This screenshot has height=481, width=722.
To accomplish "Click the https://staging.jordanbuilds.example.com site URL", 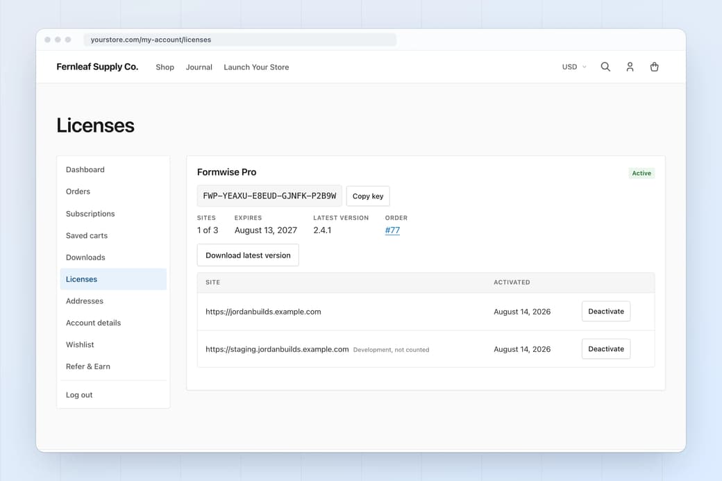I will pyautogui.click(x=277, y=349).
